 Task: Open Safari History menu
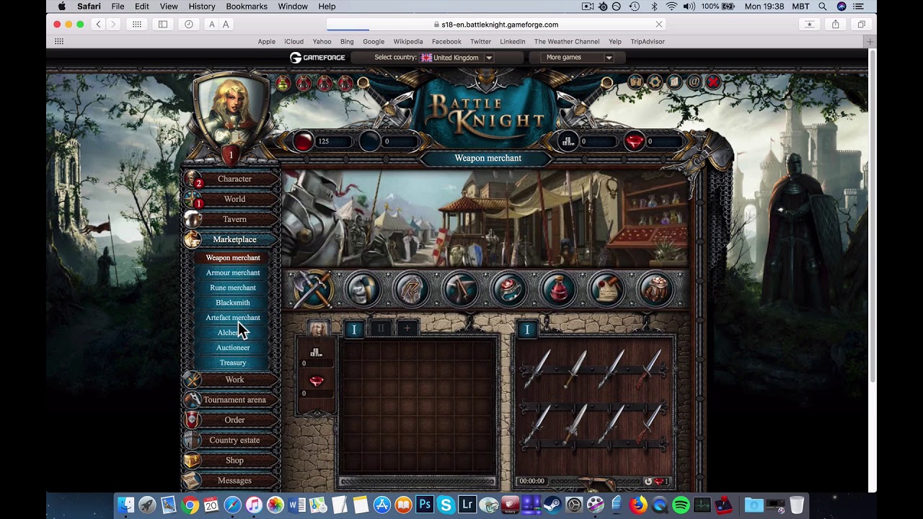[x=202, y=6]
